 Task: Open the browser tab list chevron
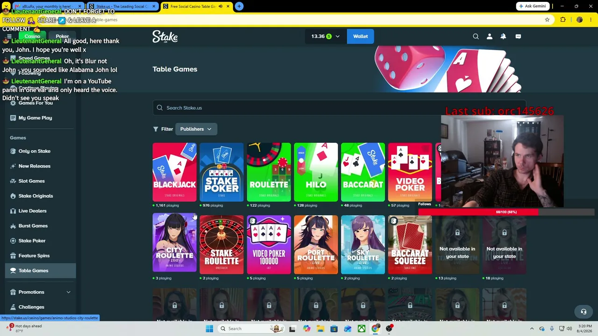click(6, 7)
